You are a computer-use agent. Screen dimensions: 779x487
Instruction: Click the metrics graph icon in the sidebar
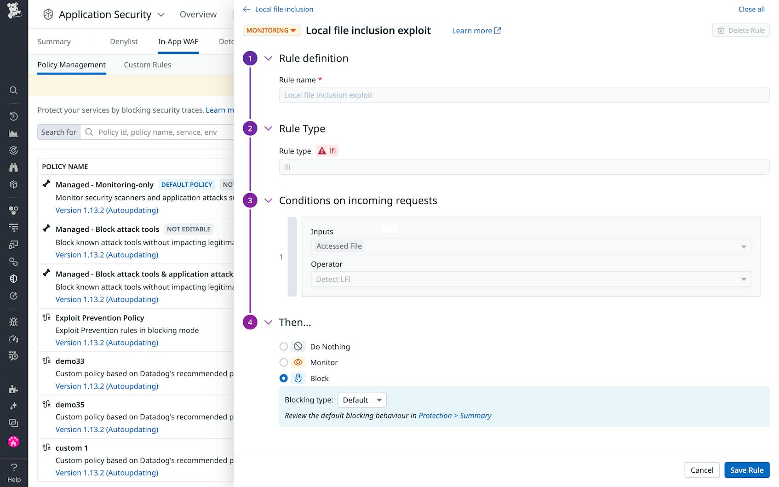tap(13, 133)
